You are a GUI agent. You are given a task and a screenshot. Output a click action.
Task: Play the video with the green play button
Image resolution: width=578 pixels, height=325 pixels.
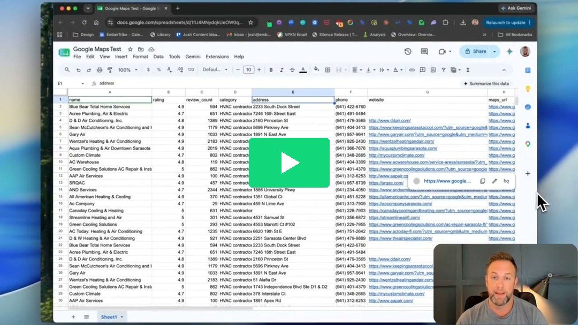pyautogui.click(x=290, y=162)
